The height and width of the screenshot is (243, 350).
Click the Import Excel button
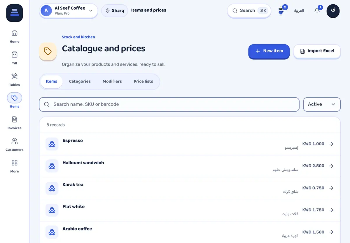tap(317, 51)
